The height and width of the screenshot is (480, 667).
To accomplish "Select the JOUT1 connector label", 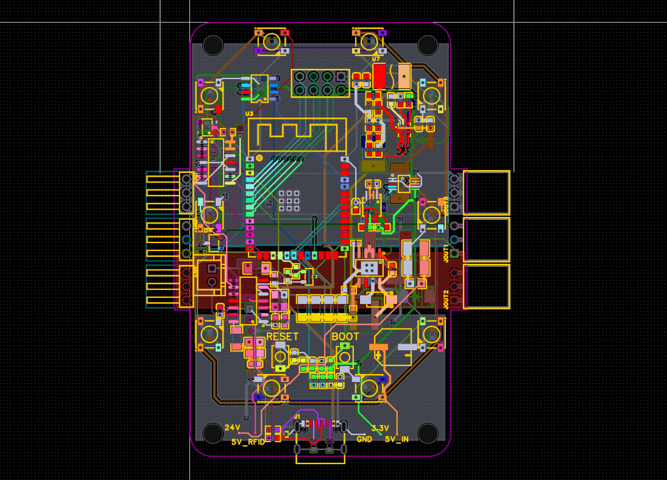I will pos(446,253).
